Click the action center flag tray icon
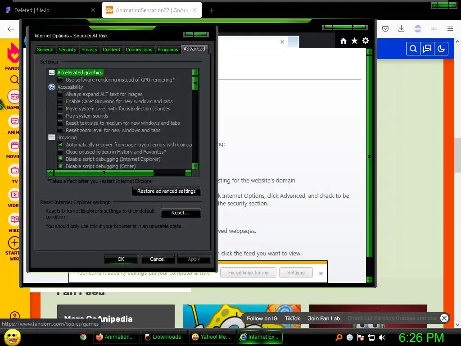 (361, 337)
